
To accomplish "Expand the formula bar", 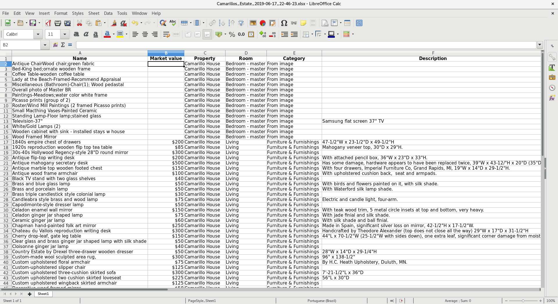I will pos(540,45).
